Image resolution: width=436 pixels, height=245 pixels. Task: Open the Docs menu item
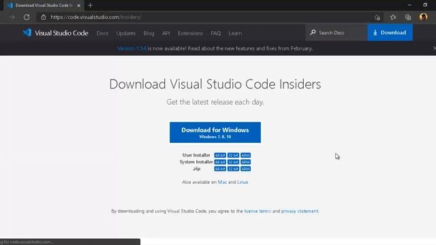(x=102, y=33)
